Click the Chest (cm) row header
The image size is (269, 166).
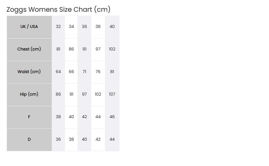click(29, 50)
